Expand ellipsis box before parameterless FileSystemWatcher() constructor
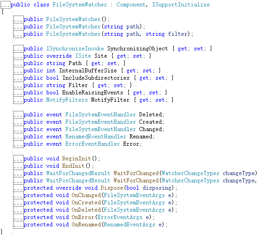Viewport: 258px width, 236px height. pos(18,19)
